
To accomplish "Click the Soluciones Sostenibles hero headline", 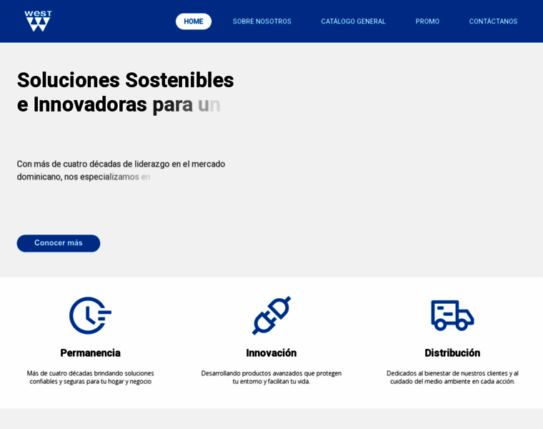I will (x=125, y=92).
